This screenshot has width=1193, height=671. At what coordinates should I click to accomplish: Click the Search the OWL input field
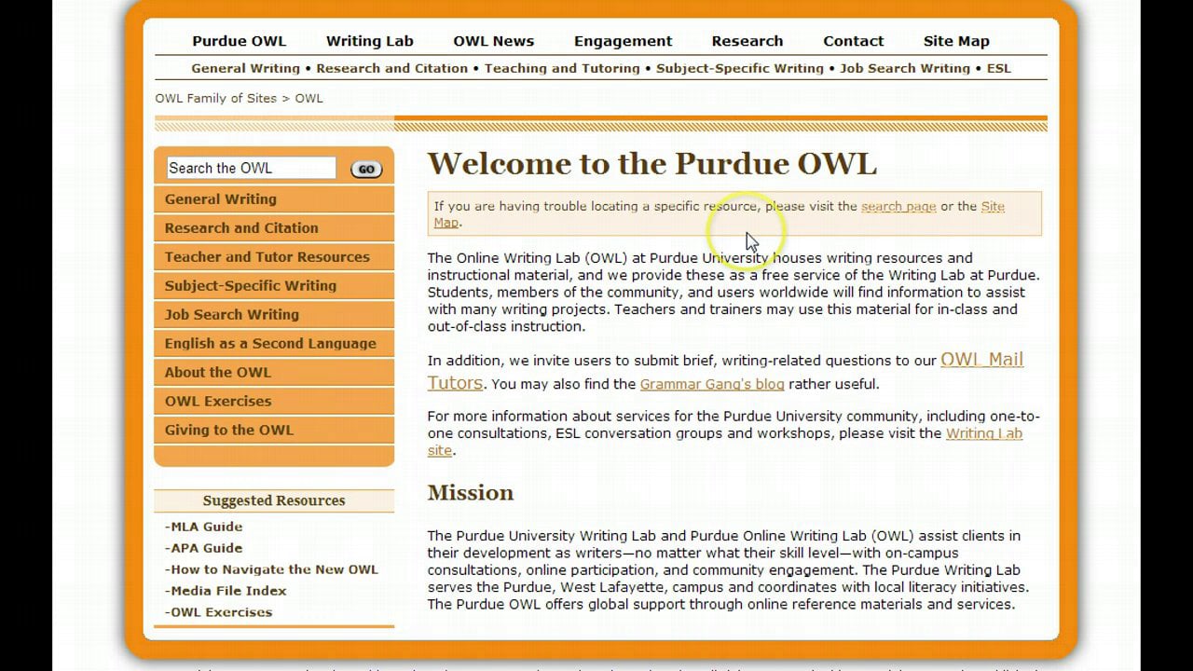coord(252,168)
